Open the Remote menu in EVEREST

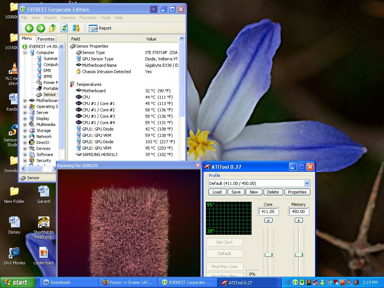[68, 18]
